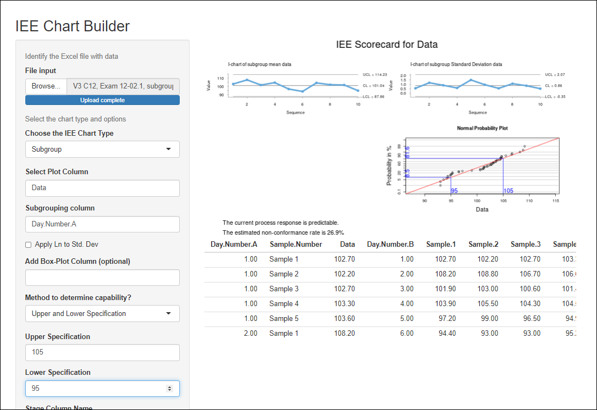Enable Apply Ln to Std. Dev checkbox
Image resolution: width=597 pixels, height=410 pixels.
tap(29, 245)
